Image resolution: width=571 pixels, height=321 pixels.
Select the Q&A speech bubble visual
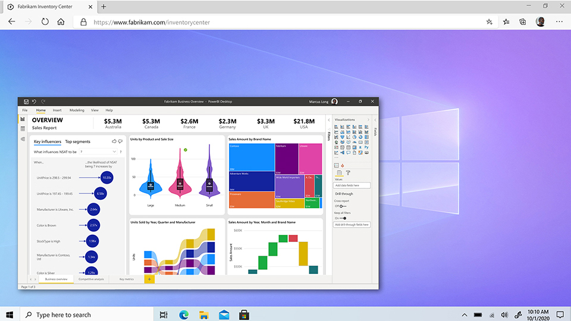click(349, 153)
